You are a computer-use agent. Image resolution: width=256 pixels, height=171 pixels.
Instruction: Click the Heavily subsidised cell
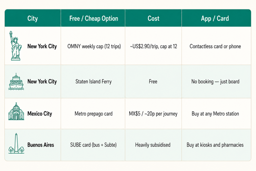153,145
